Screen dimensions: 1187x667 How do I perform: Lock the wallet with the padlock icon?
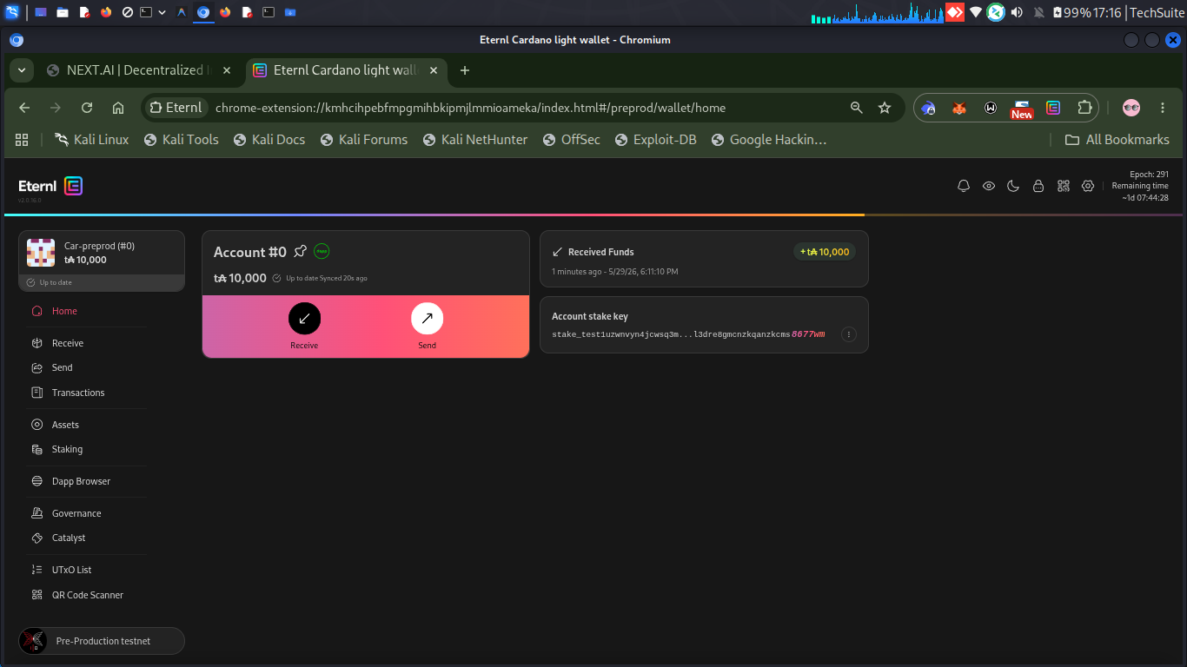point(1038,186)
